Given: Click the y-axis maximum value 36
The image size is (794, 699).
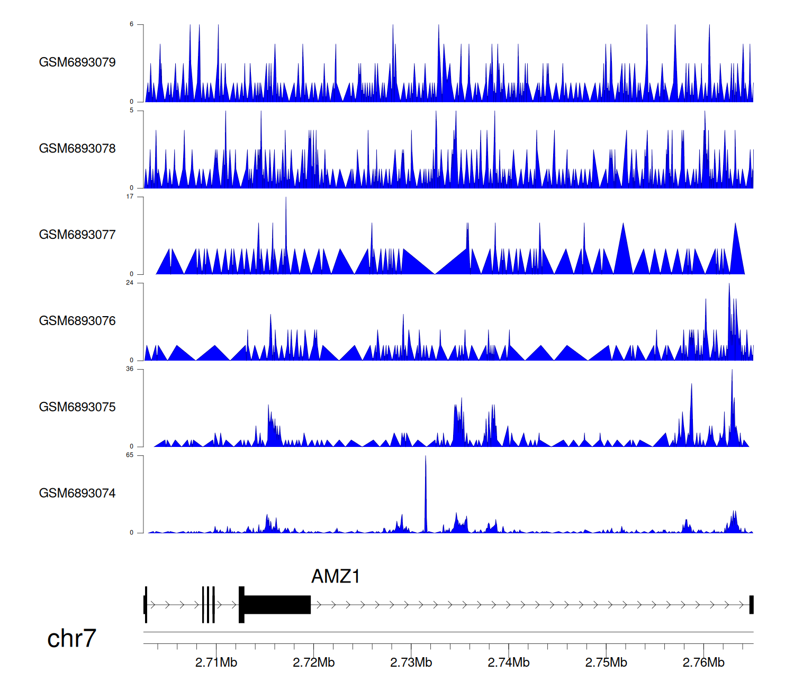Looking at the screenshot, I should tap(130, 369).
